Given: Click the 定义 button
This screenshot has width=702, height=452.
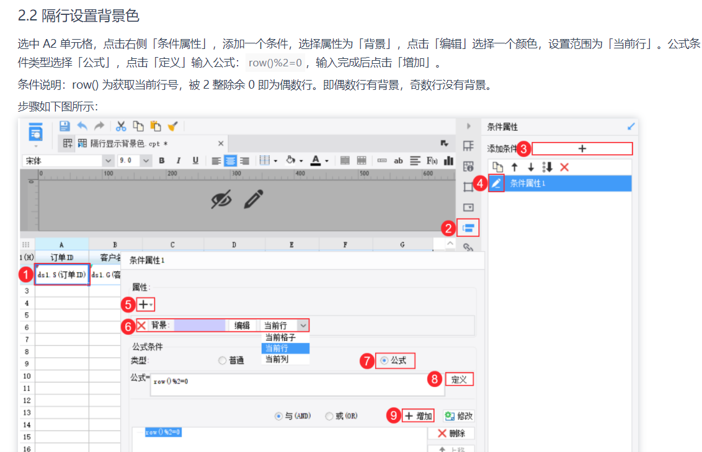Looking at the screenshot, I should [x=459, y=379].
